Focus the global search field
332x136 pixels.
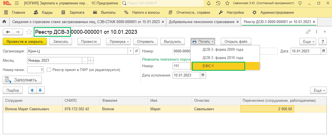(x=162, y=3)
